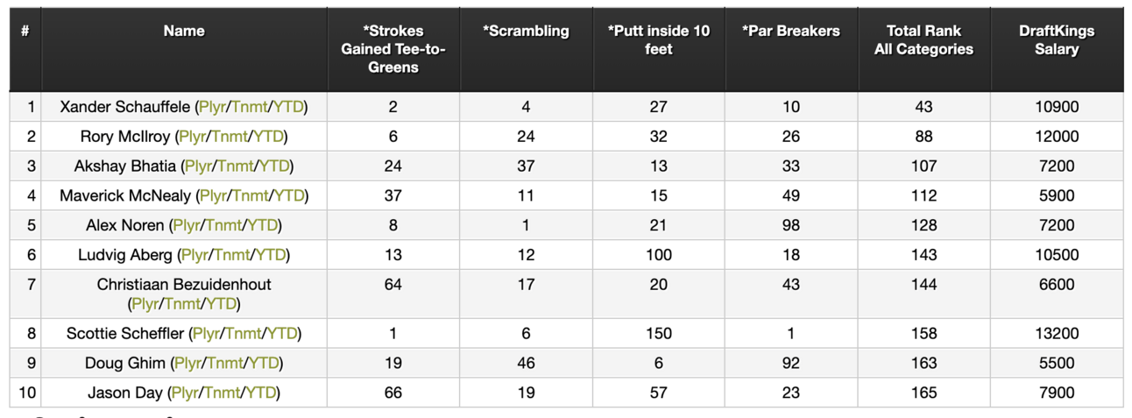Open Akshay Bhatia's YTD link
This screenshot has height=418, width=1132.
coord(275,166)
